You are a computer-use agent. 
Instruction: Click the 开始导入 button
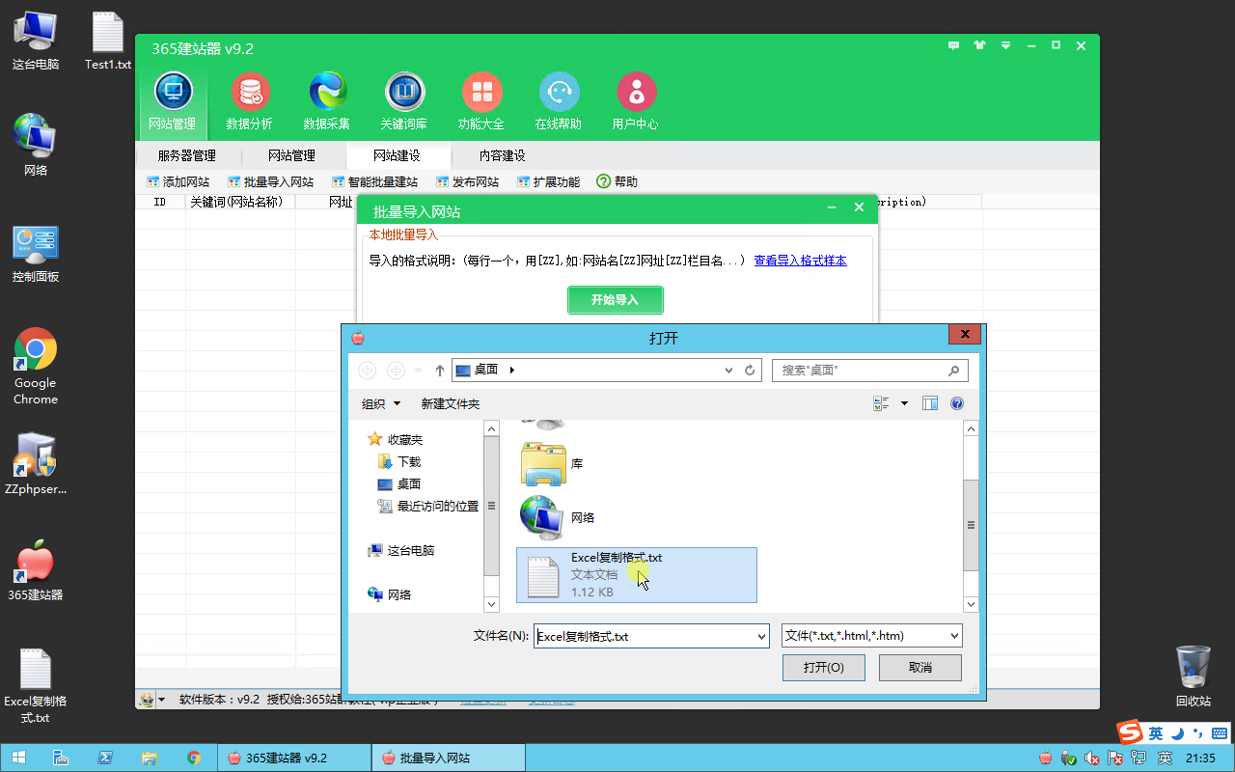(x=616, y=300)
